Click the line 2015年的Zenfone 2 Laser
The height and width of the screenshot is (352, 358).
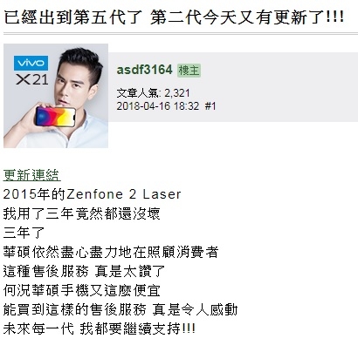click(x=92, y=194)
